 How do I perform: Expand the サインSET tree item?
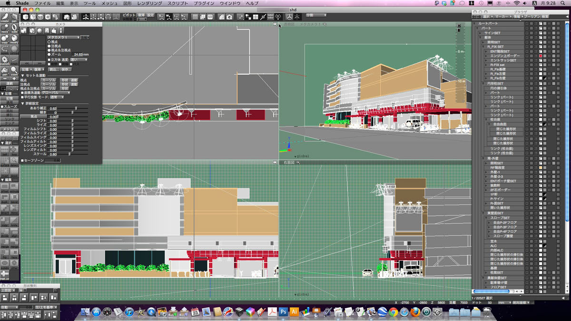pos(480,33)
